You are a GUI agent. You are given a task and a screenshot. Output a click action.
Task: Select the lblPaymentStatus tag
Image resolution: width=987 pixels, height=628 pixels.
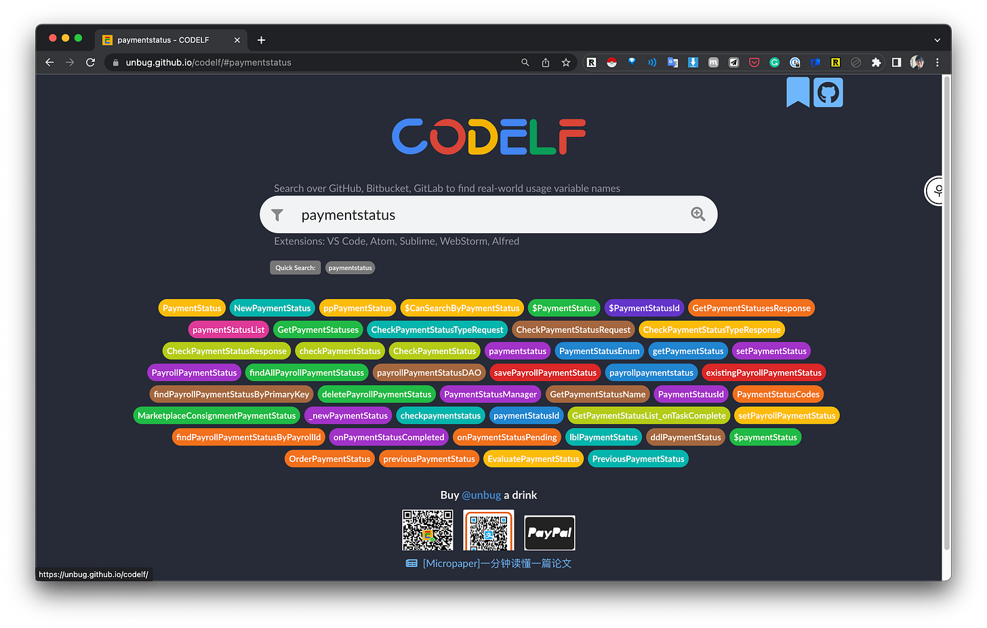603,437
